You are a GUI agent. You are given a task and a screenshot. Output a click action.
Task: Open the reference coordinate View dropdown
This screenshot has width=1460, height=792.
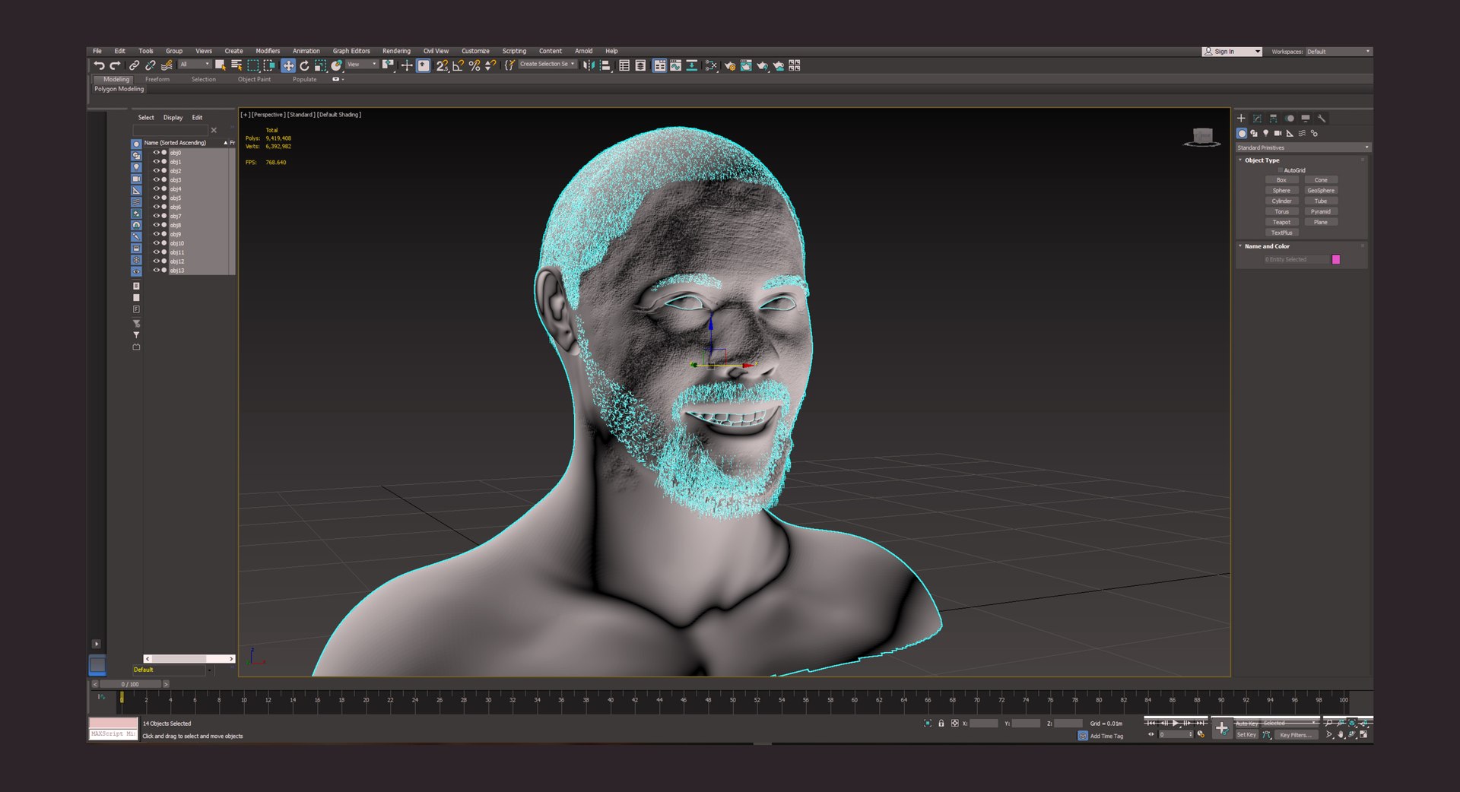pyautogui.click(x=363, y=65)
